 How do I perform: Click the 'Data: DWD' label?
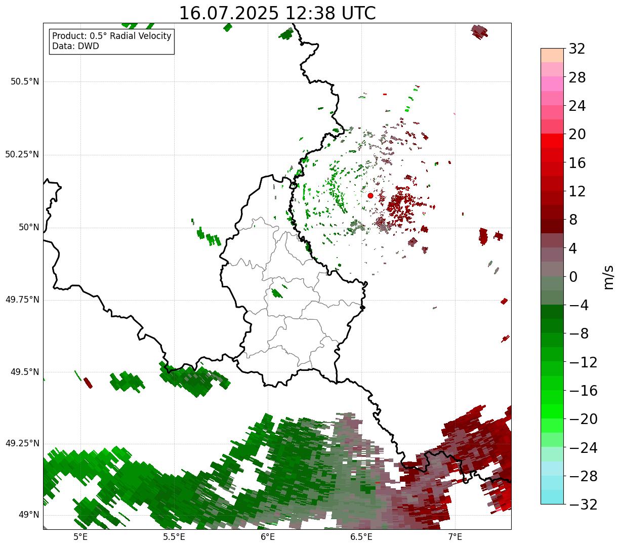75,46
